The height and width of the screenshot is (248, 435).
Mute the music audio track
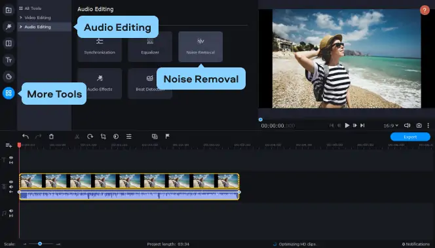[x=11, y=211]
